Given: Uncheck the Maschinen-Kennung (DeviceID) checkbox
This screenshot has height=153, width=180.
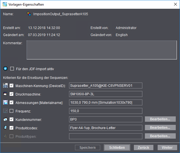Looking at the screenshot, I should tap(12, 86).
